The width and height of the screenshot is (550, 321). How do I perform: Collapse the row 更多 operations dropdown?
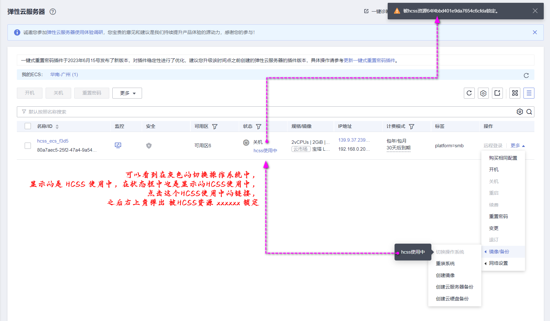518,146
